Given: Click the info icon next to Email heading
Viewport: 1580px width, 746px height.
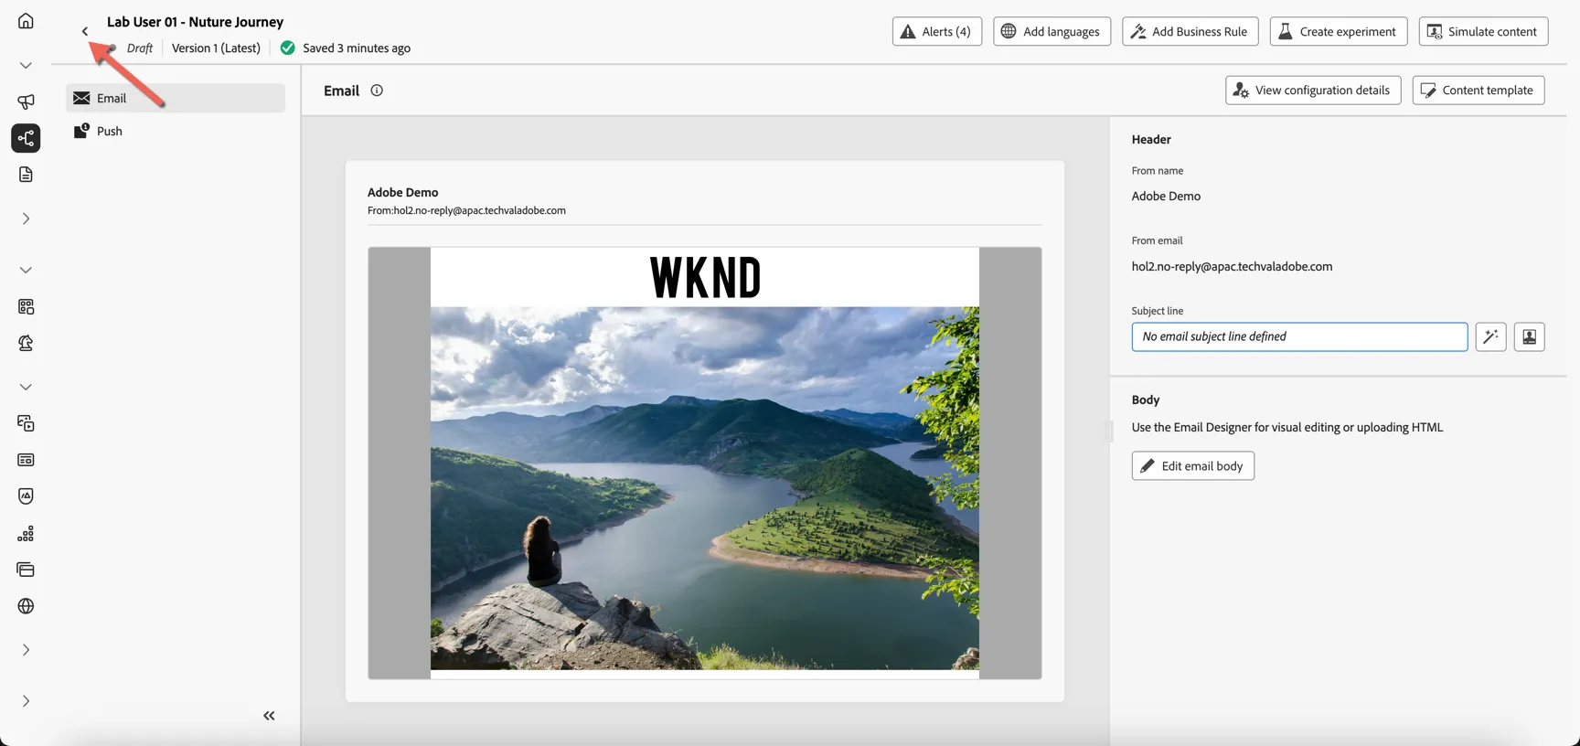Looking at the screenshot, I should (377, 91).
